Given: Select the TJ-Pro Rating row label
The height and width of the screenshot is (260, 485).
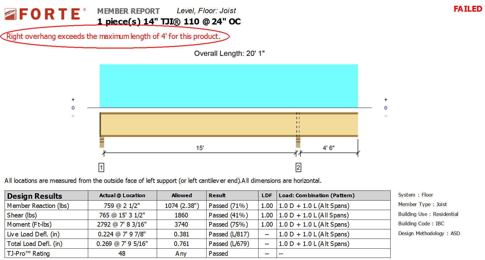Looking at the screenshot, I should tap(28, 254).
